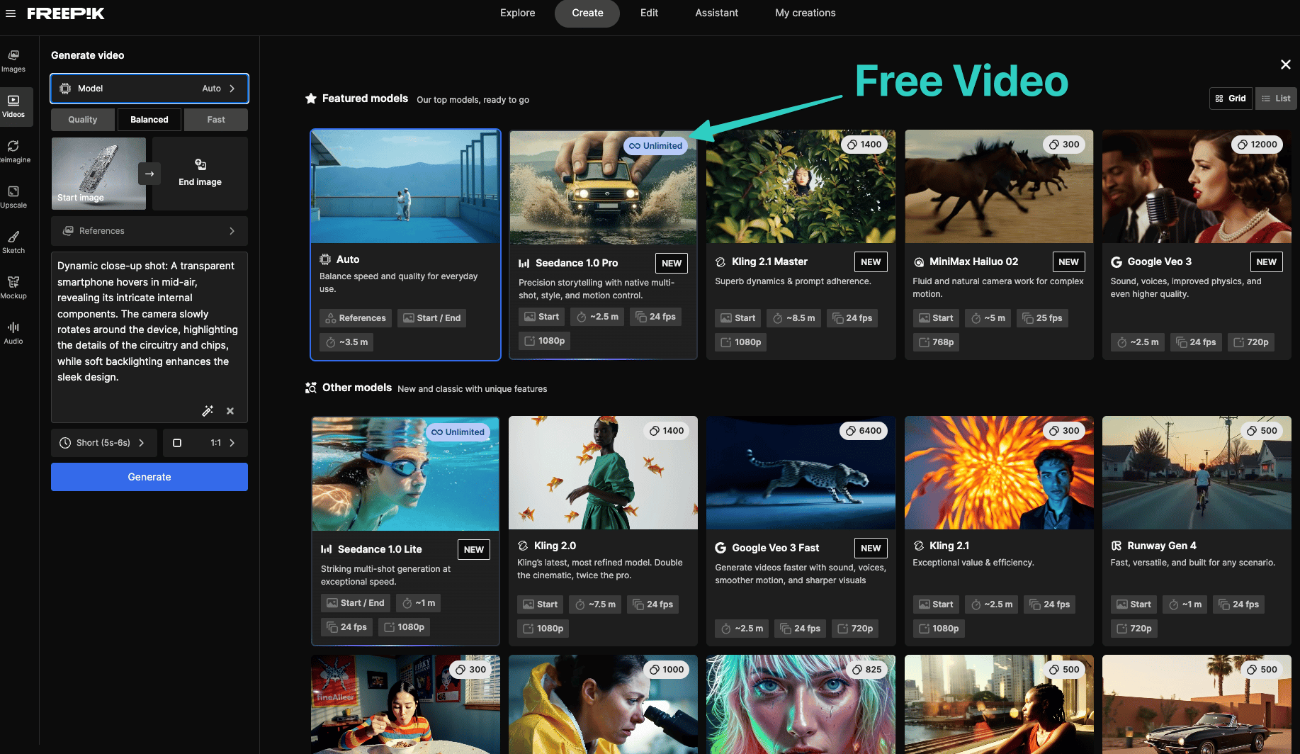This screenshot has width=1300, height=754.
Task: Open the Upscale sidebar tool
Action: coord(13,197)
